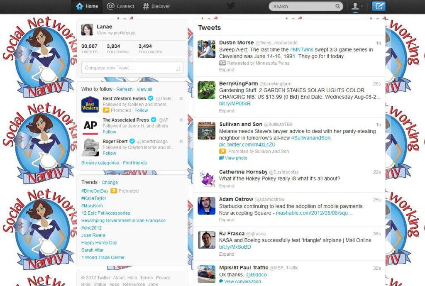Open the #MaryKom trend

[x=92, y=206]
